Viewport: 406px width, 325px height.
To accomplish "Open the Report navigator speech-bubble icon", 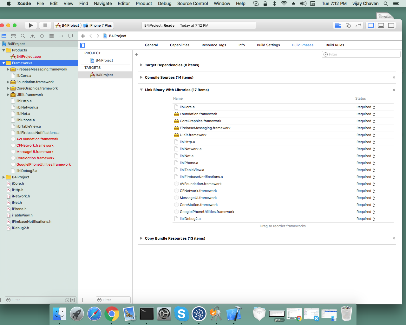I will click(x=70, y=36).
